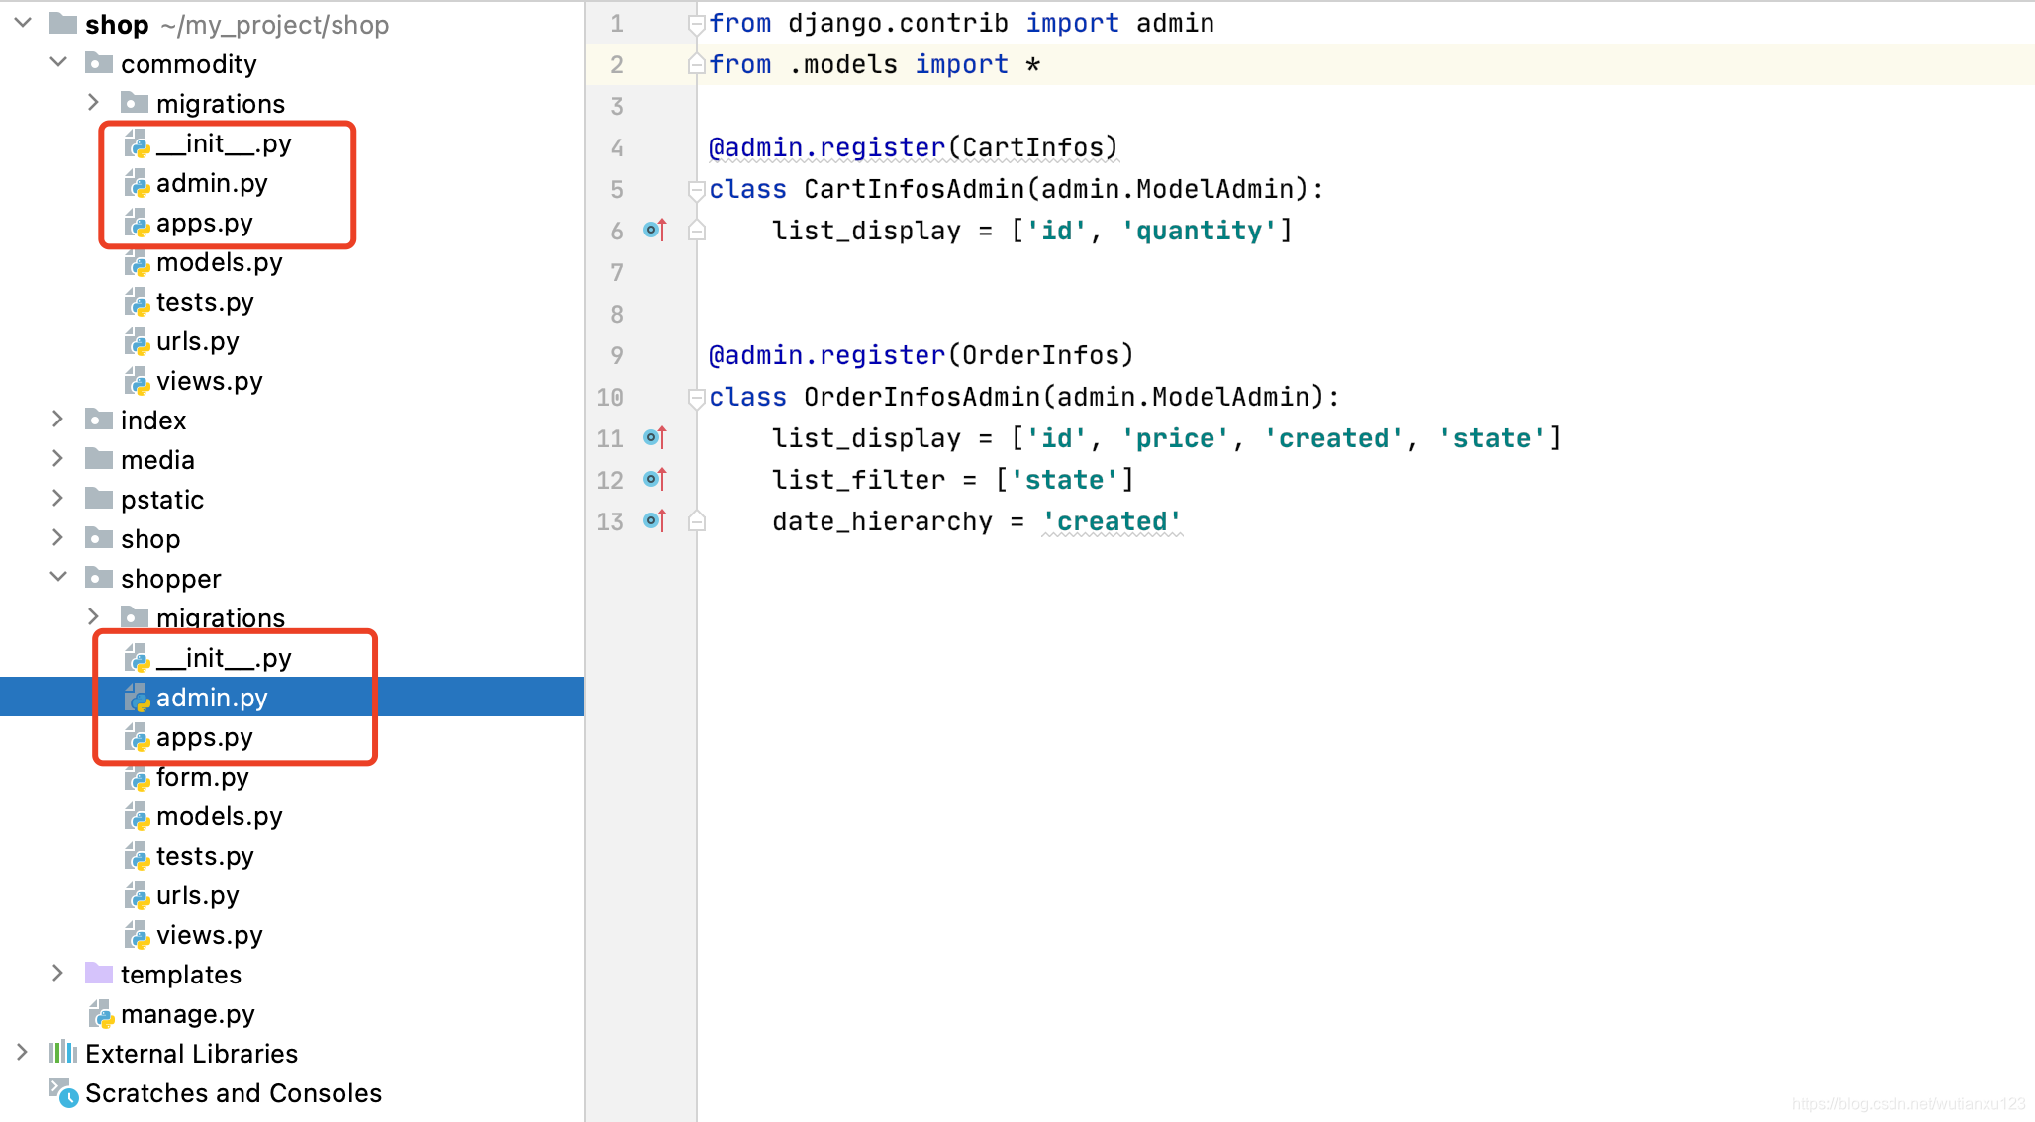Click Python icon of commodity urls.py

click(137, 342)
